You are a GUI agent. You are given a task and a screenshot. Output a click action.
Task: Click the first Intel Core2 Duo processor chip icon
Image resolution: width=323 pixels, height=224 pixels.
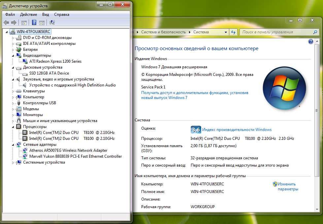(25, 133)
